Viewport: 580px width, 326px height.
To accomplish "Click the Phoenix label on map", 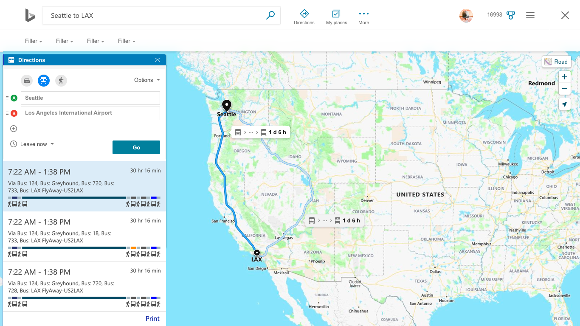I will (318, 261).
